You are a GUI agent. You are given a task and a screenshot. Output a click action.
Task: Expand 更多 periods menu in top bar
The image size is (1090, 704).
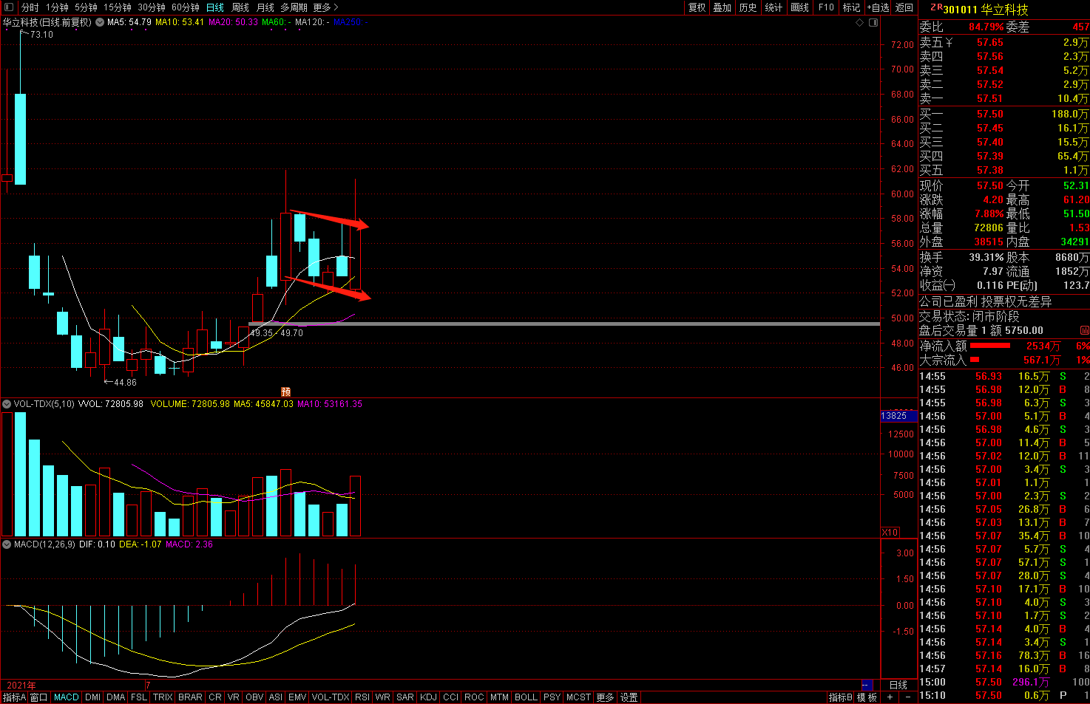325,7
